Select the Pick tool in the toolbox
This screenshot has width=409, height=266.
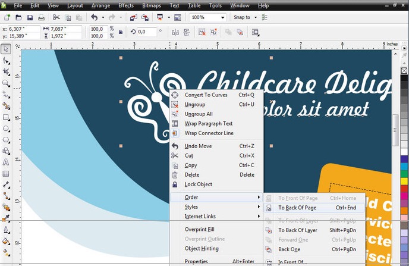[x=6, y=49]
